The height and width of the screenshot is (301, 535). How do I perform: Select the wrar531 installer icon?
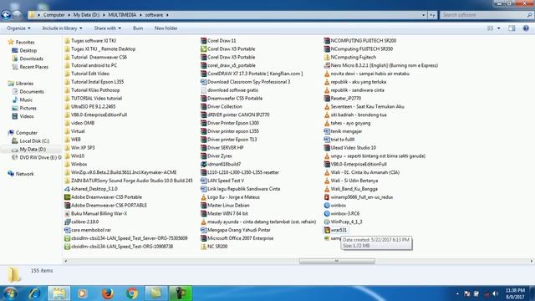(327, 230)
